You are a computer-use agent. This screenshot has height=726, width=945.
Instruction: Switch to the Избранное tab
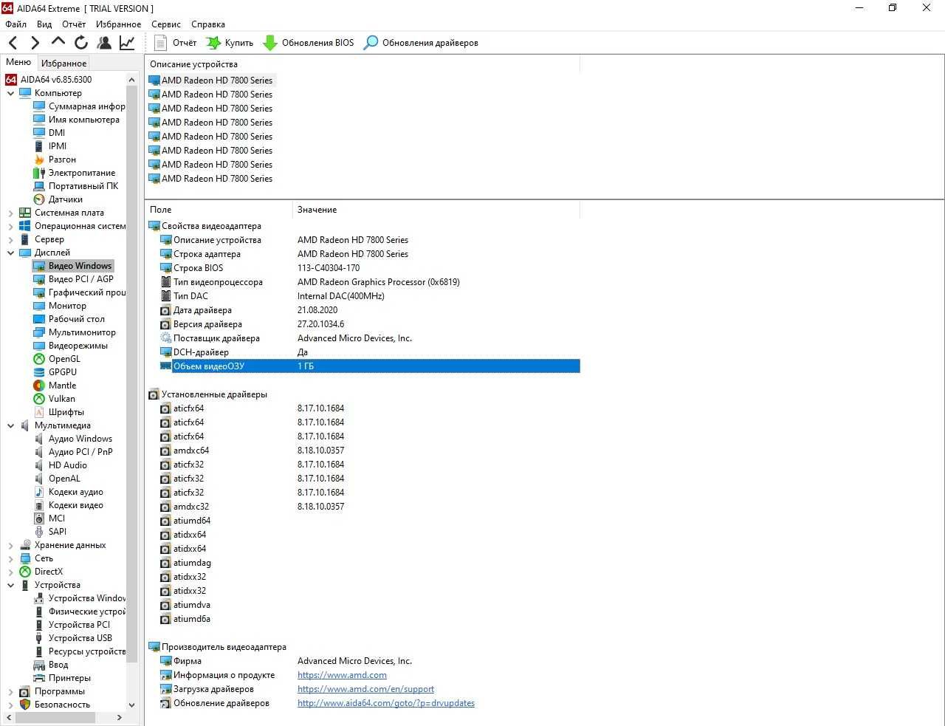tap(64, 64)
